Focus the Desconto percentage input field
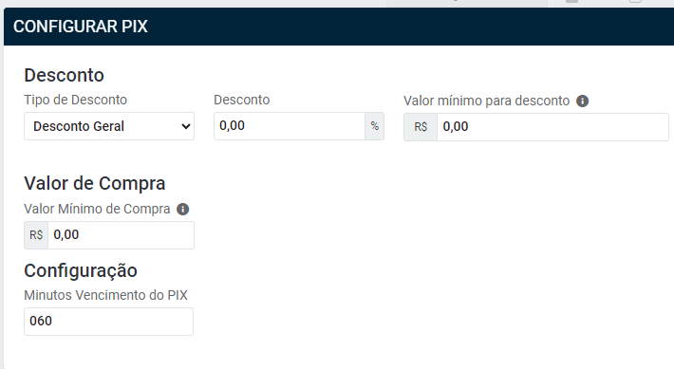The image size is (674, 369). click(x=290, y=126)
